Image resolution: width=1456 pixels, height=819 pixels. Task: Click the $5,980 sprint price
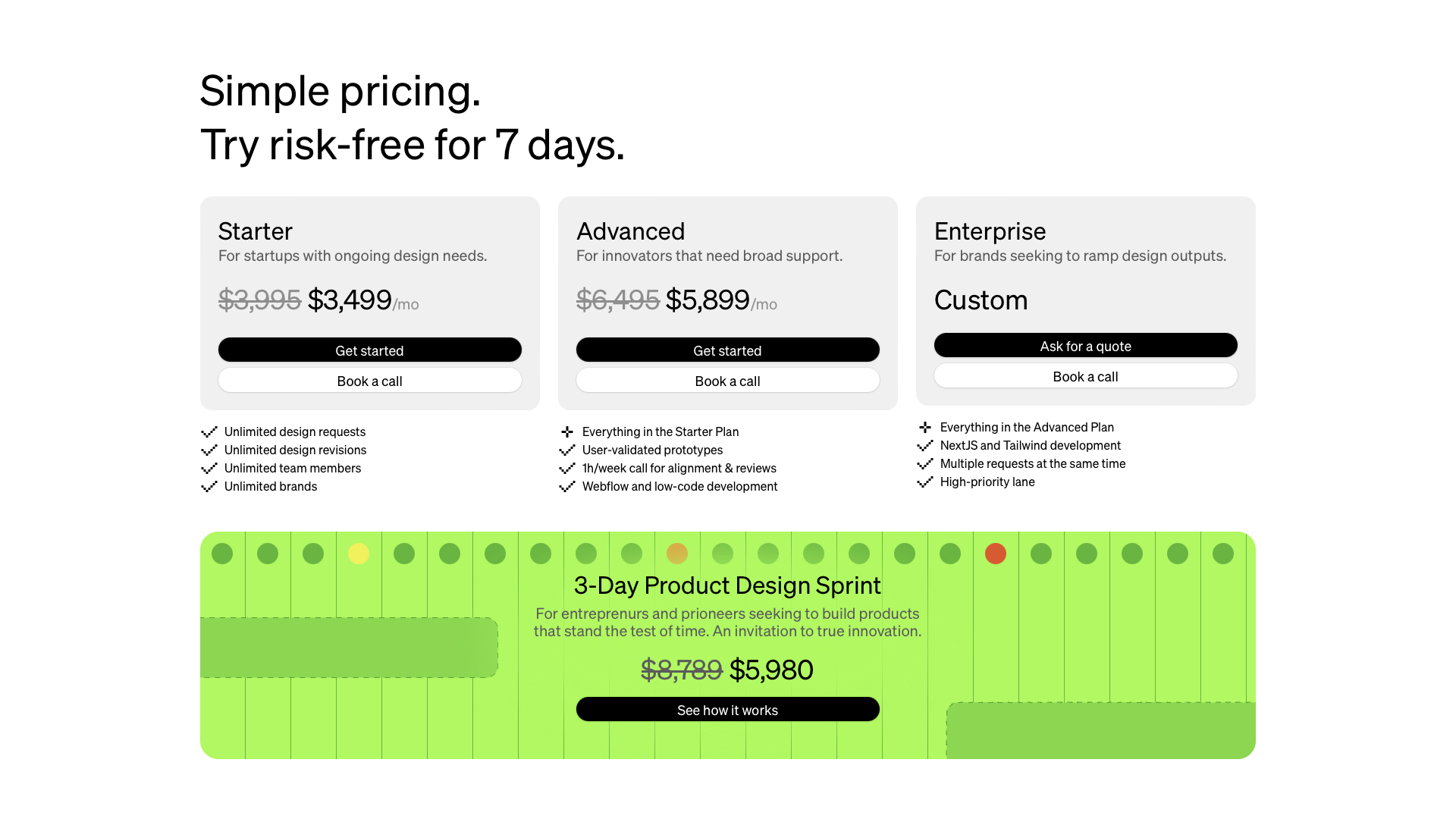pyautogui.click(x=771, y=670)
